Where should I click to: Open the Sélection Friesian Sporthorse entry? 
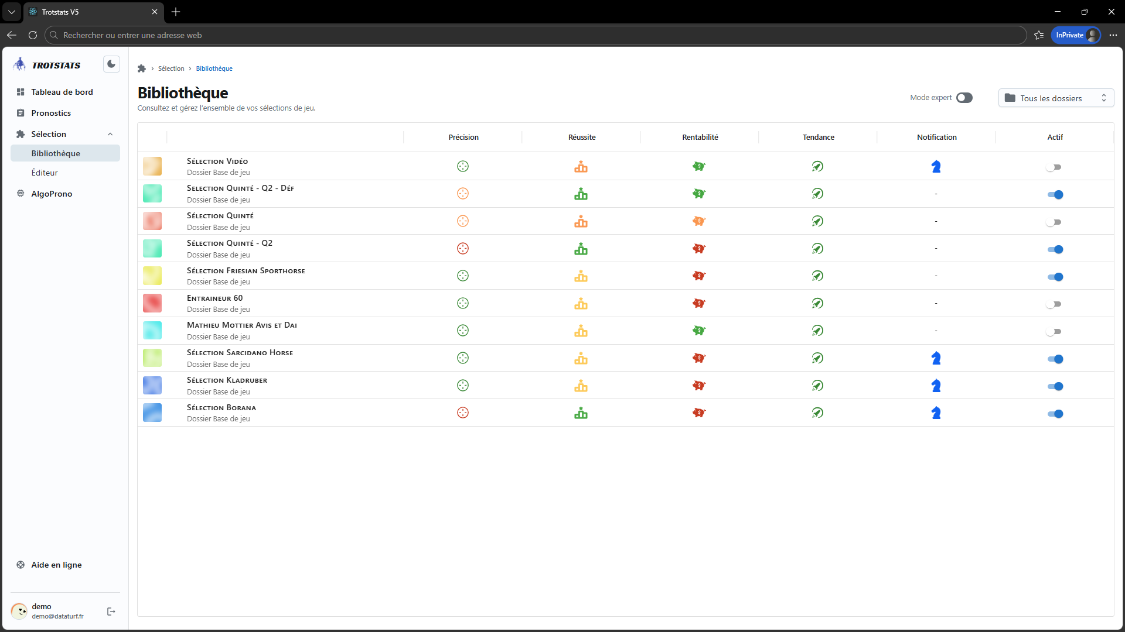[246, 270]
